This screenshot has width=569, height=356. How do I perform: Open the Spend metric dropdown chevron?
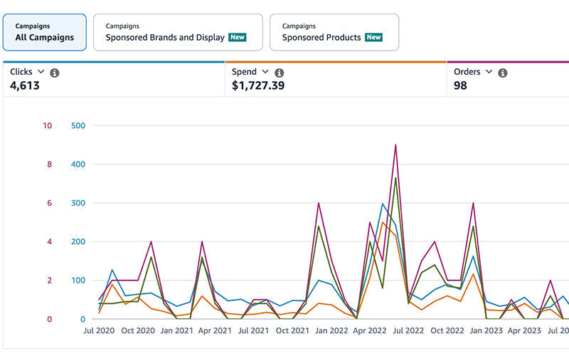pos(265,72)
